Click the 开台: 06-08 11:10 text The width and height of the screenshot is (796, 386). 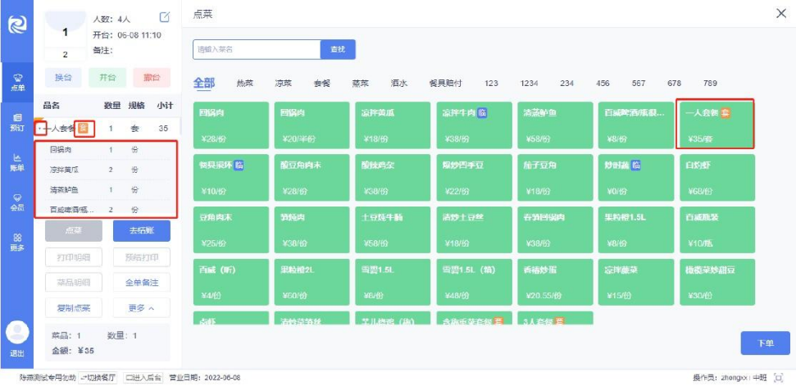[x=127, y=35]
